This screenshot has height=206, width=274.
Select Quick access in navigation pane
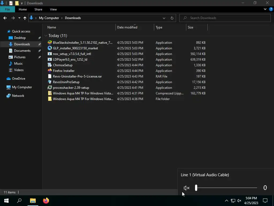click(x=21, y=31)
